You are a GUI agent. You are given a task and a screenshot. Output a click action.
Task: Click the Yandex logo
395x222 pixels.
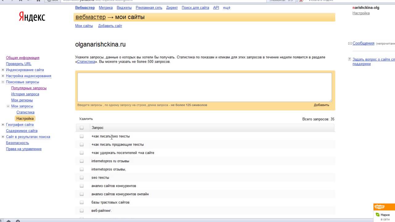click(x=32, y=17)
